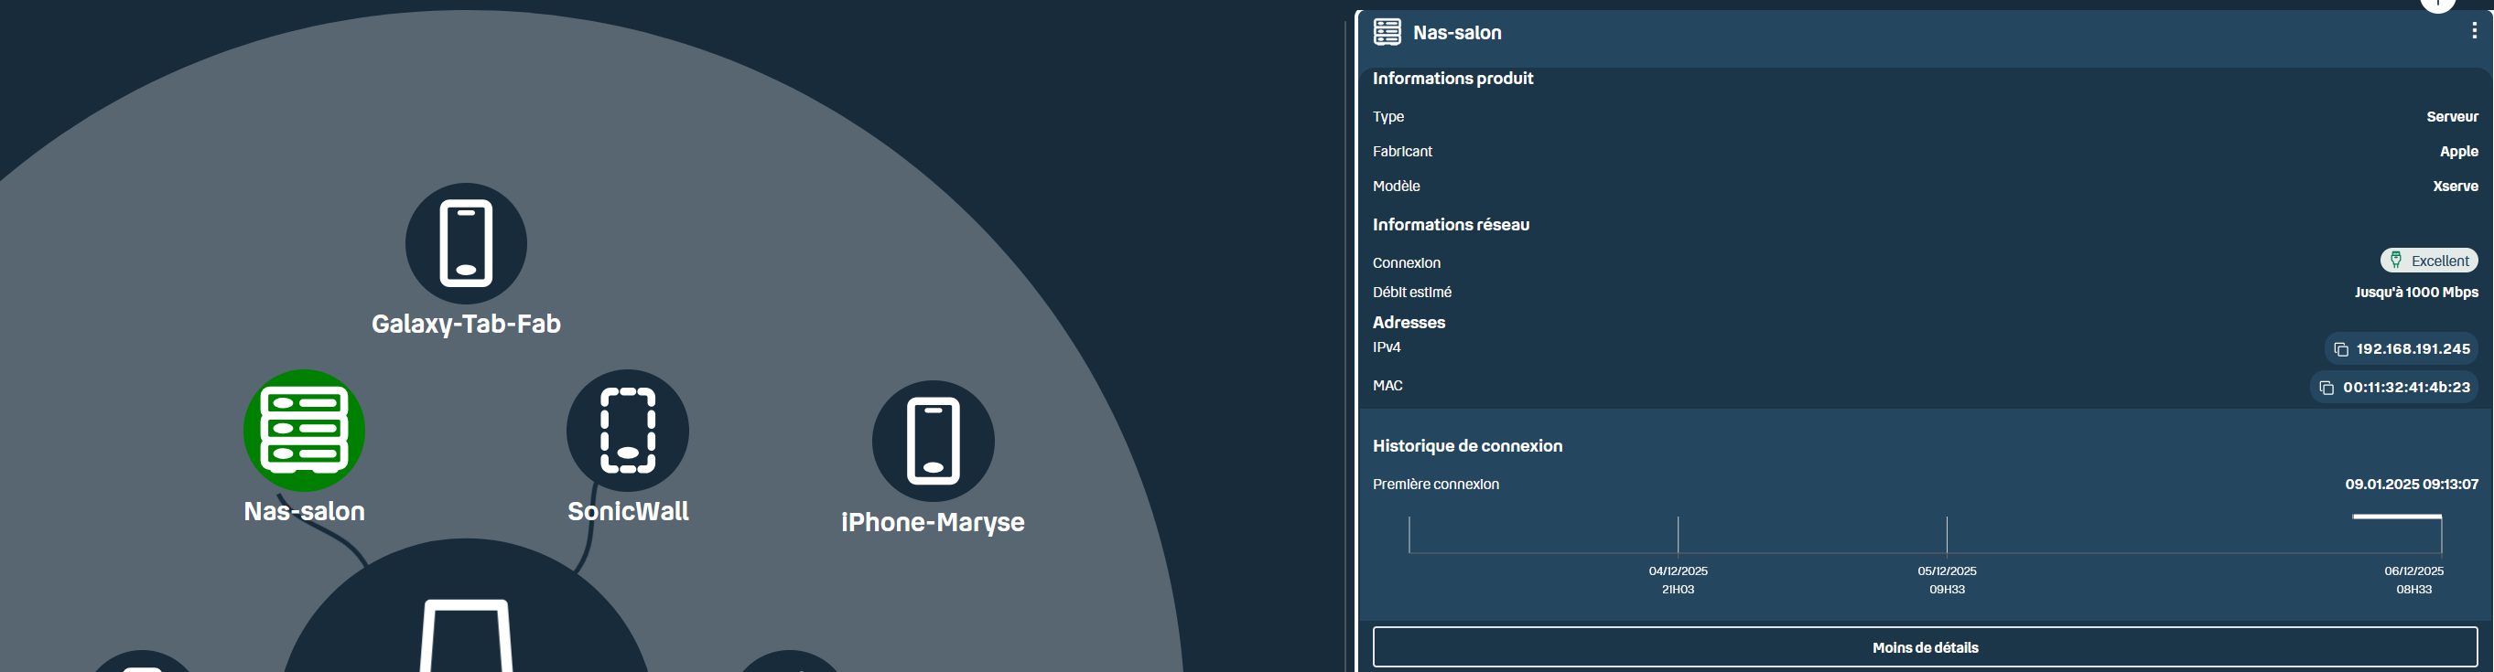The height and width of the screenshot is (672, 2494).
Task: Click the 04/12/2025 21H03 timeline marker
Action: tap(1678, 581)
